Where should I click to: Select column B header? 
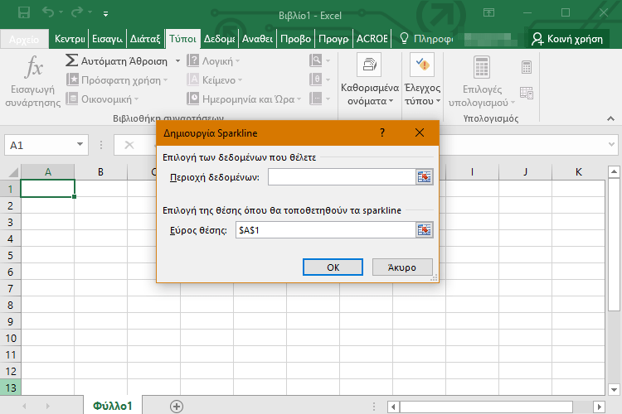click(x=100, y=172)
